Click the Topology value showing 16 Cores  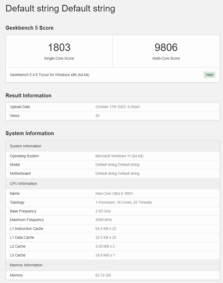point(123,202)
